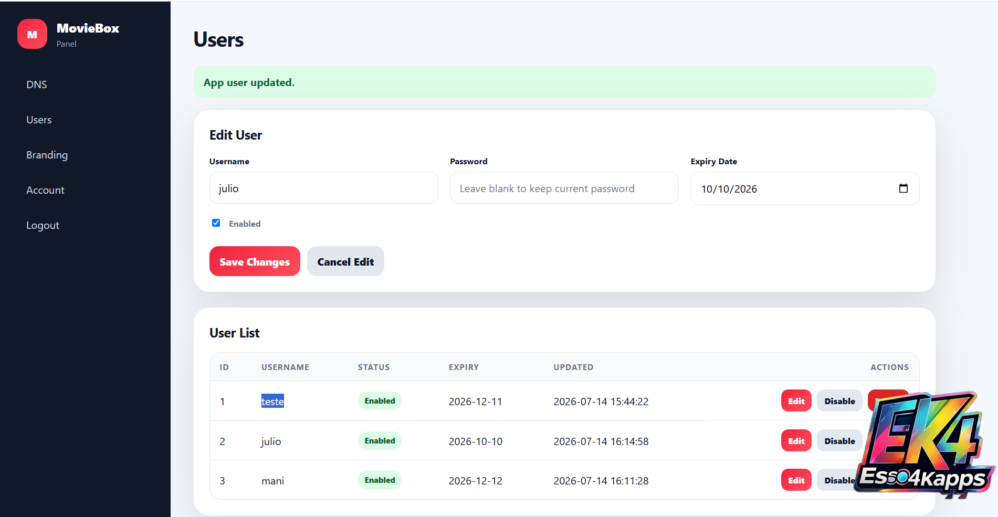Click the ACTIONS column header
Screen dimensions: 998x517
pyautogui.click(x=889, y=367)
